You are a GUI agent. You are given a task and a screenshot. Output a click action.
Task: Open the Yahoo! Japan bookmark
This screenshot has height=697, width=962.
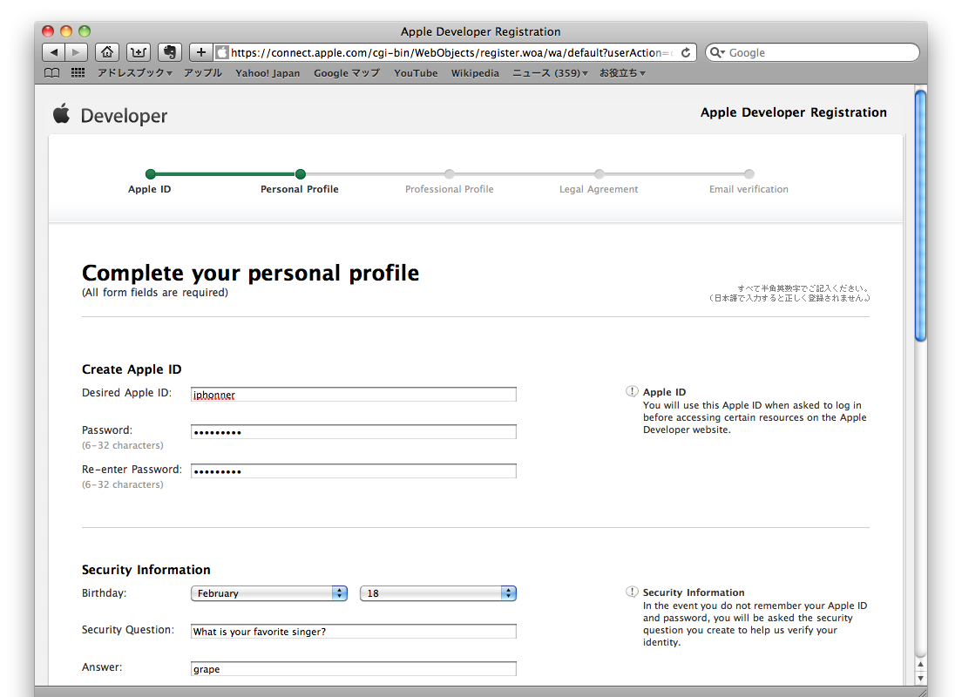click(268, 73)
